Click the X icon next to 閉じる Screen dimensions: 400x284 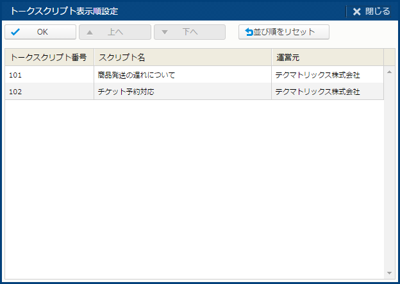tap(357, 12)
